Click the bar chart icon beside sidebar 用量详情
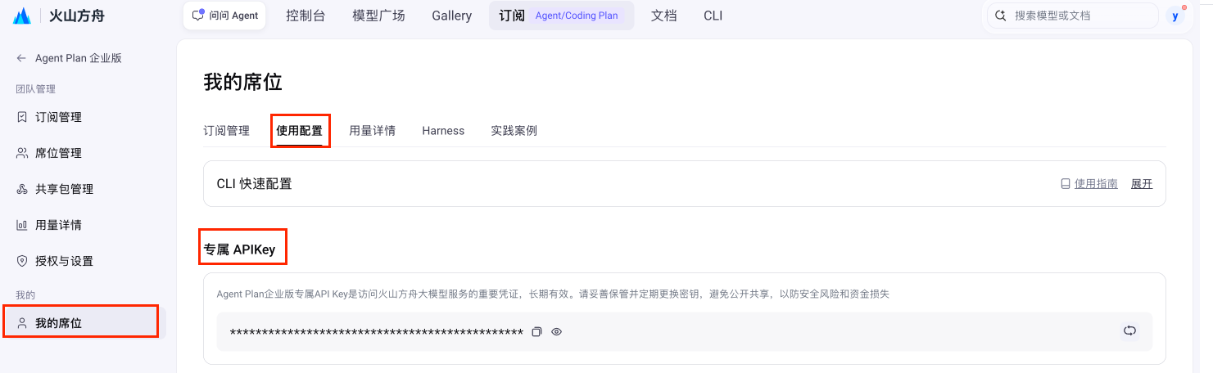Image resolution: width=1213 pixels, height=373 pixels. 22,225
